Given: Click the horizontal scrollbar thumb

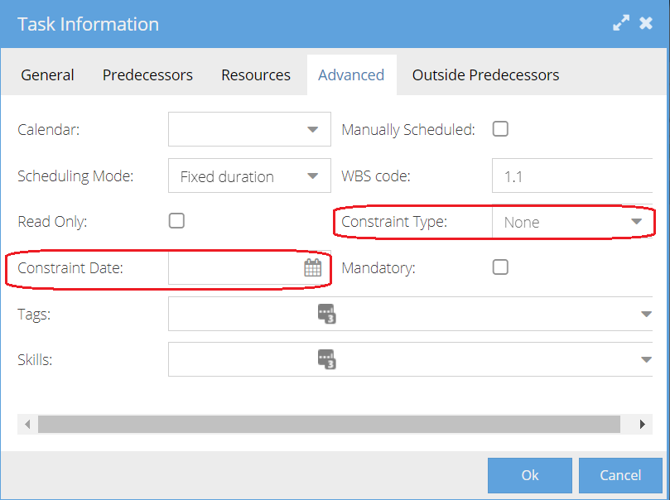Looking at the screenshot, I should [x=331, y=424].
